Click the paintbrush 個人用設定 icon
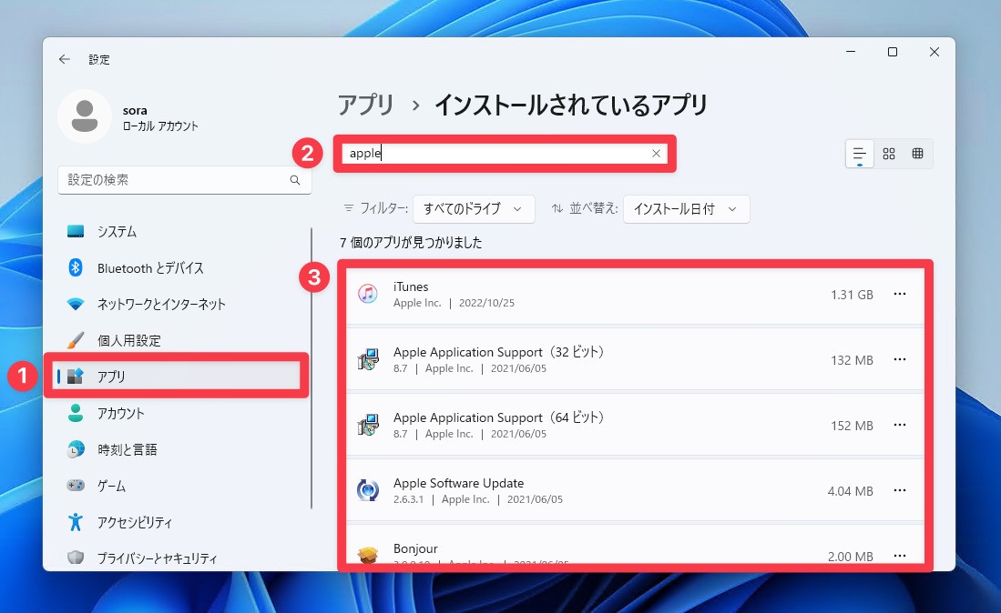Screen dimensions: 1001x613 [x=76, y=340]
